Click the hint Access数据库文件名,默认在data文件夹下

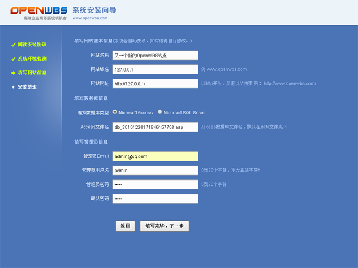point(244,127)
